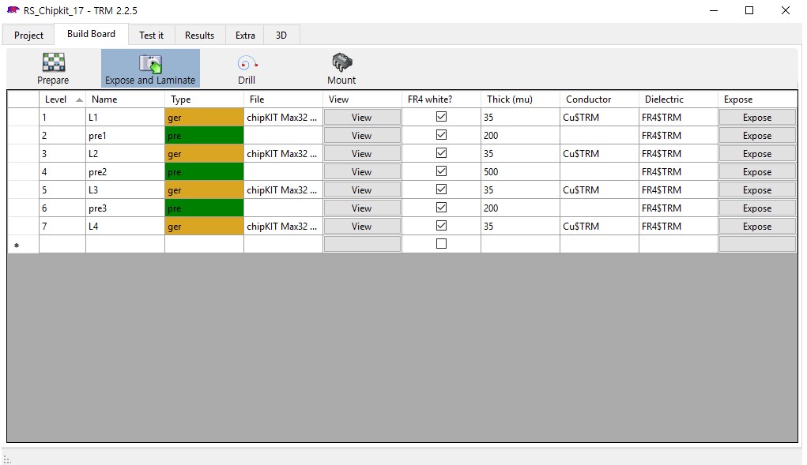Screen dimensions: 807x465
Task: Click the orange Type cell of L3
Action: coord(204,190)
